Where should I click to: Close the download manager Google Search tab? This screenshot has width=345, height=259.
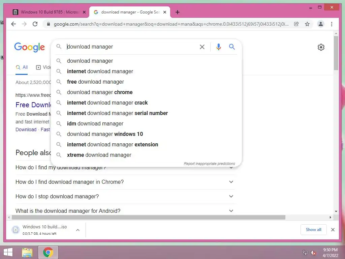click(x=164, y=12)
